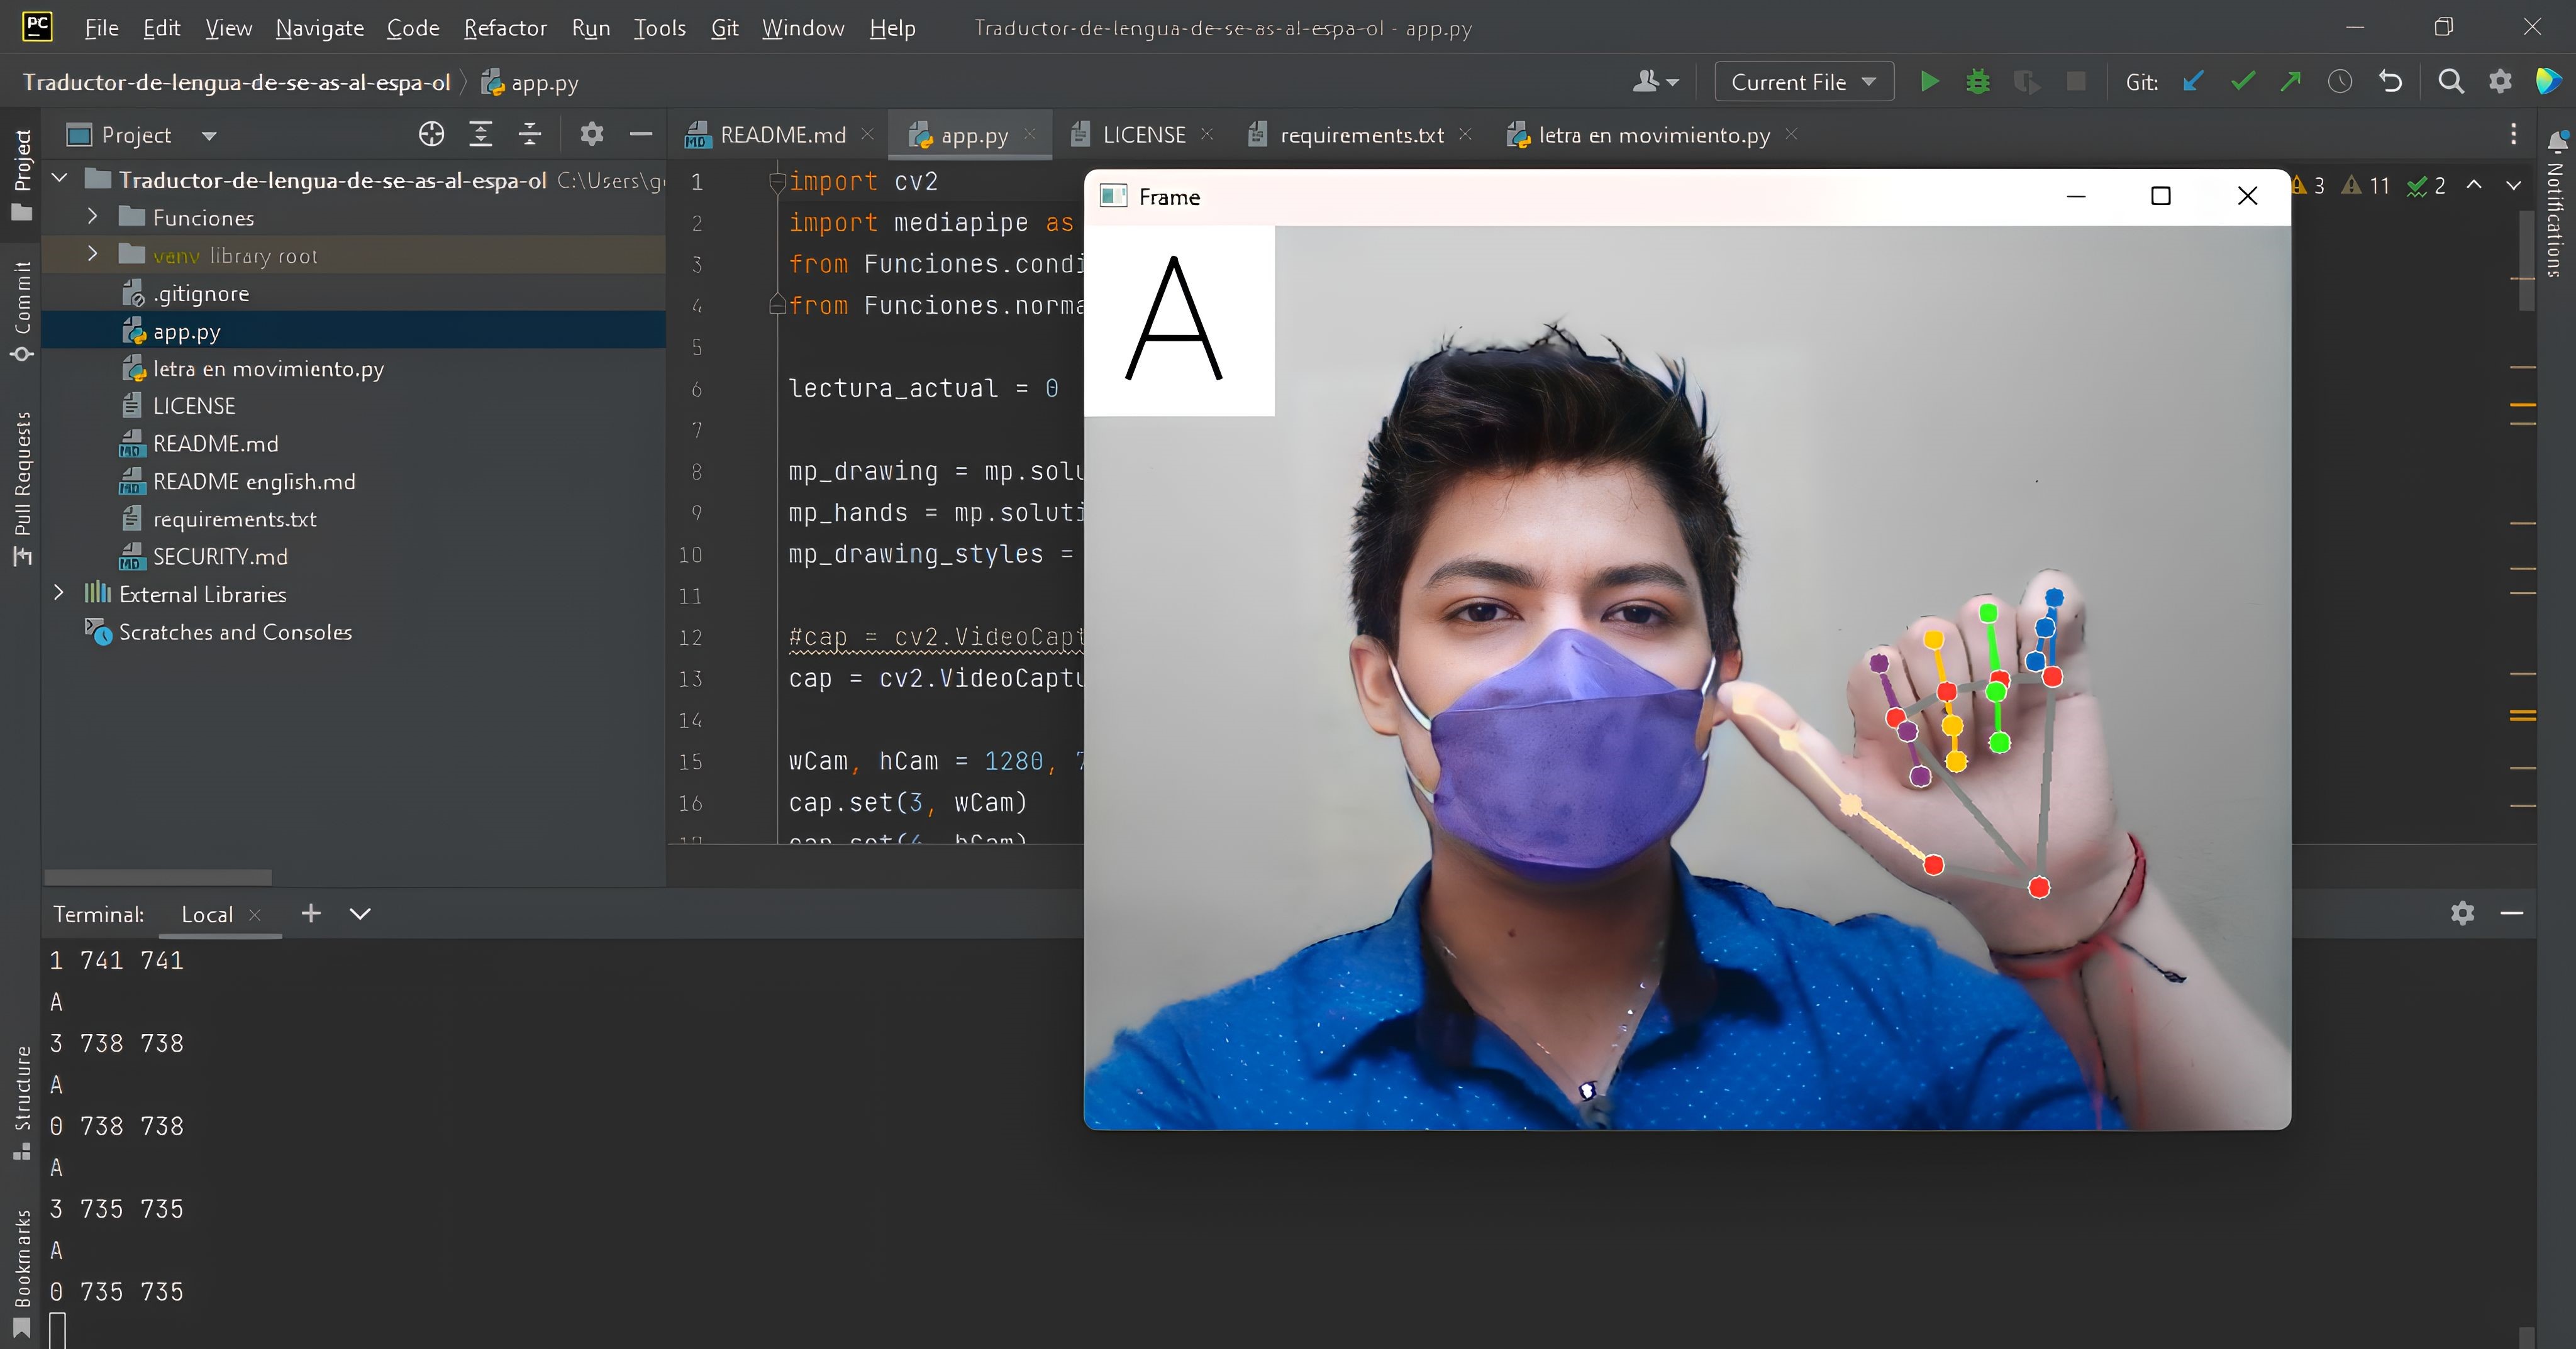Close the app.py editor tab
Image resolution: width=2576 pixels, height=1349 pixels.
[x=1030, y=134]
